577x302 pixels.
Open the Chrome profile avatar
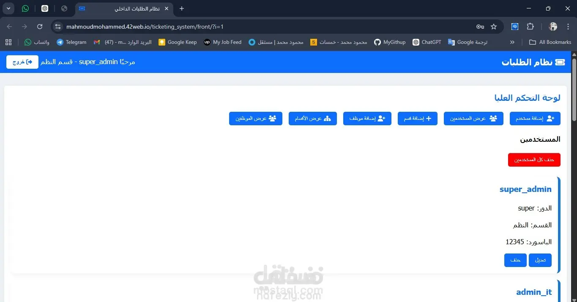coord(553,27)
